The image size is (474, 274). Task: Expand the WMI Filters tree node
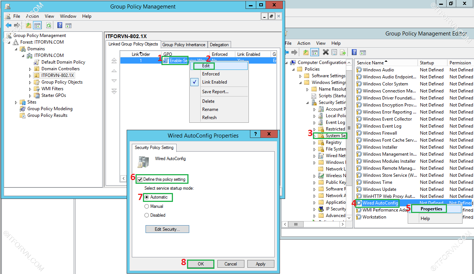pos(30,89)
